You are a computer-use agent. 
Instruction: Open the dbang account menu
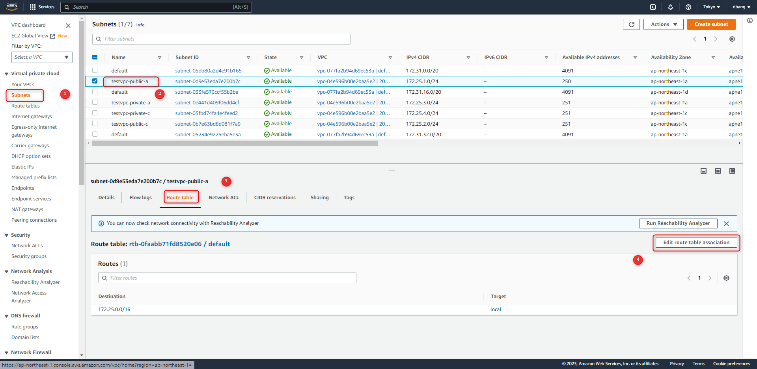click(741, 7)
